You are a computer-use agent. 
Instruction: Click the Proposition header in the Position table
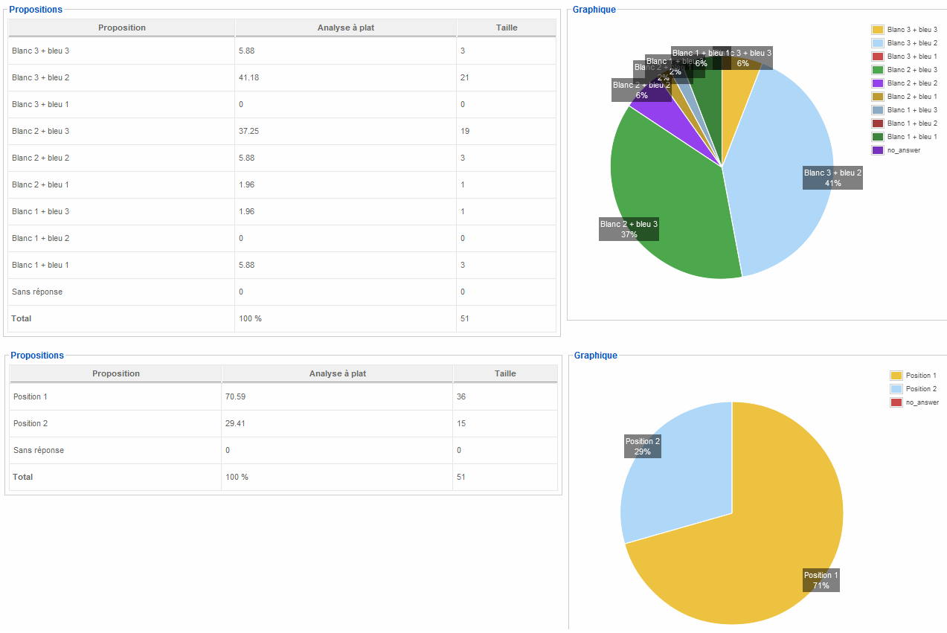pos(115,373)
